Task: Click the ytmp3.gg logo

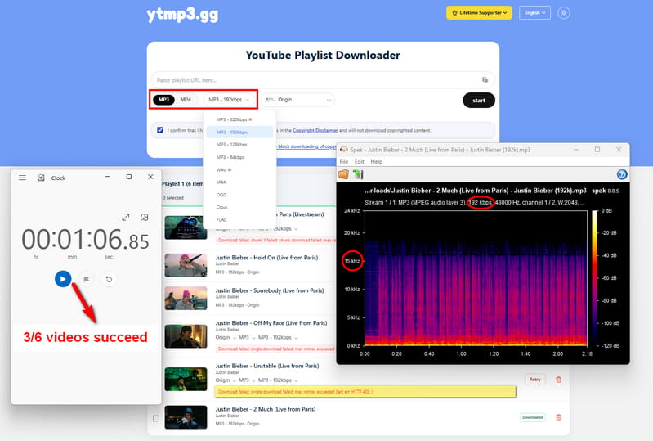Action: (182, 15)
